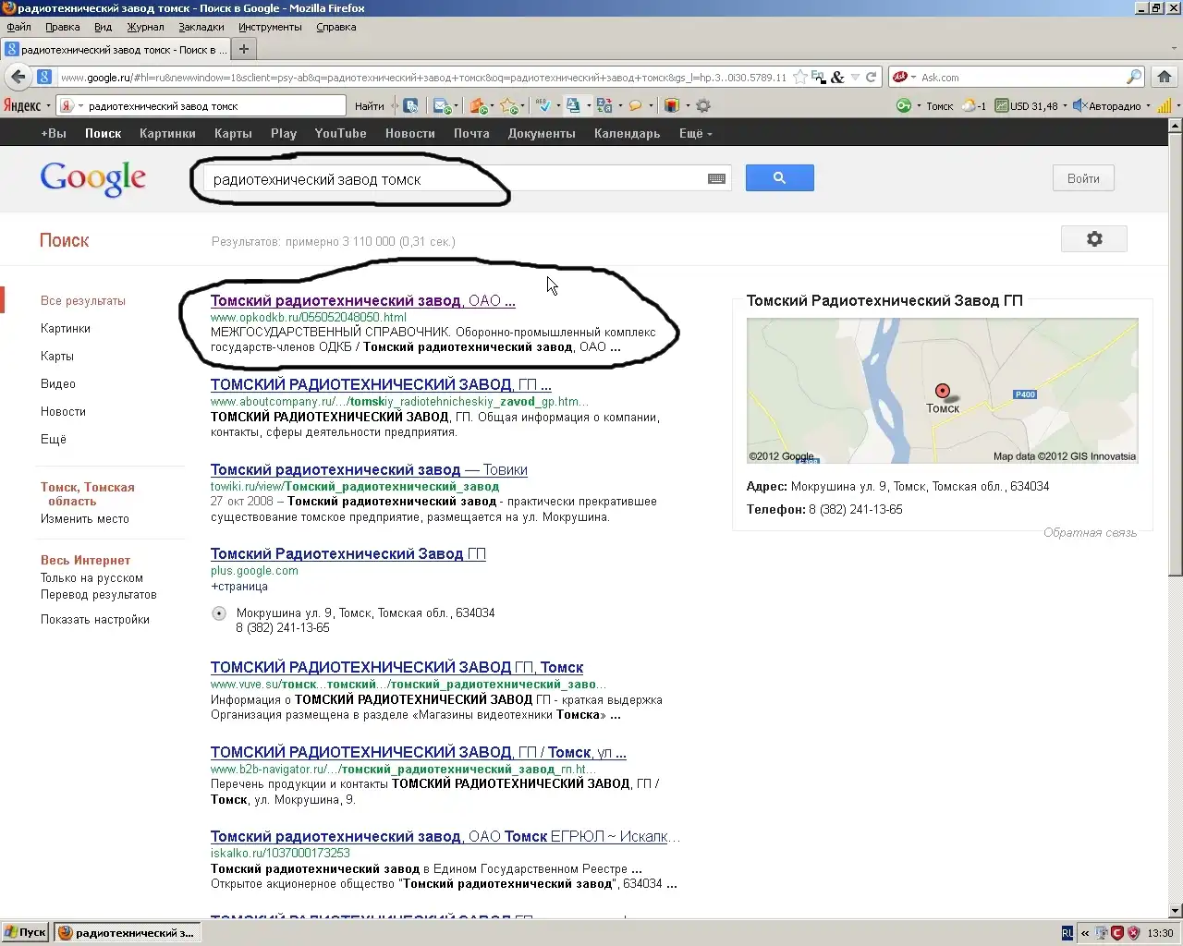
Task: Click the Войти sign-in button
Action: 1083,178
